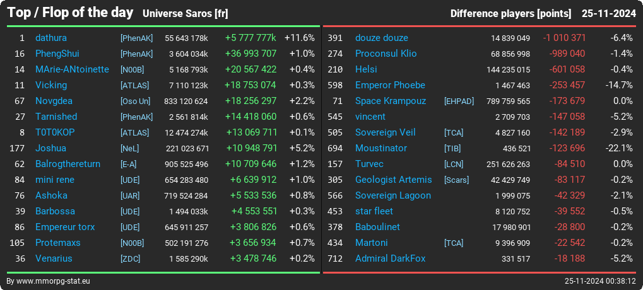Click player name dathura
The height and width of the screenshot is (290, 643).
pyautogui.click(x=51, y=38)
